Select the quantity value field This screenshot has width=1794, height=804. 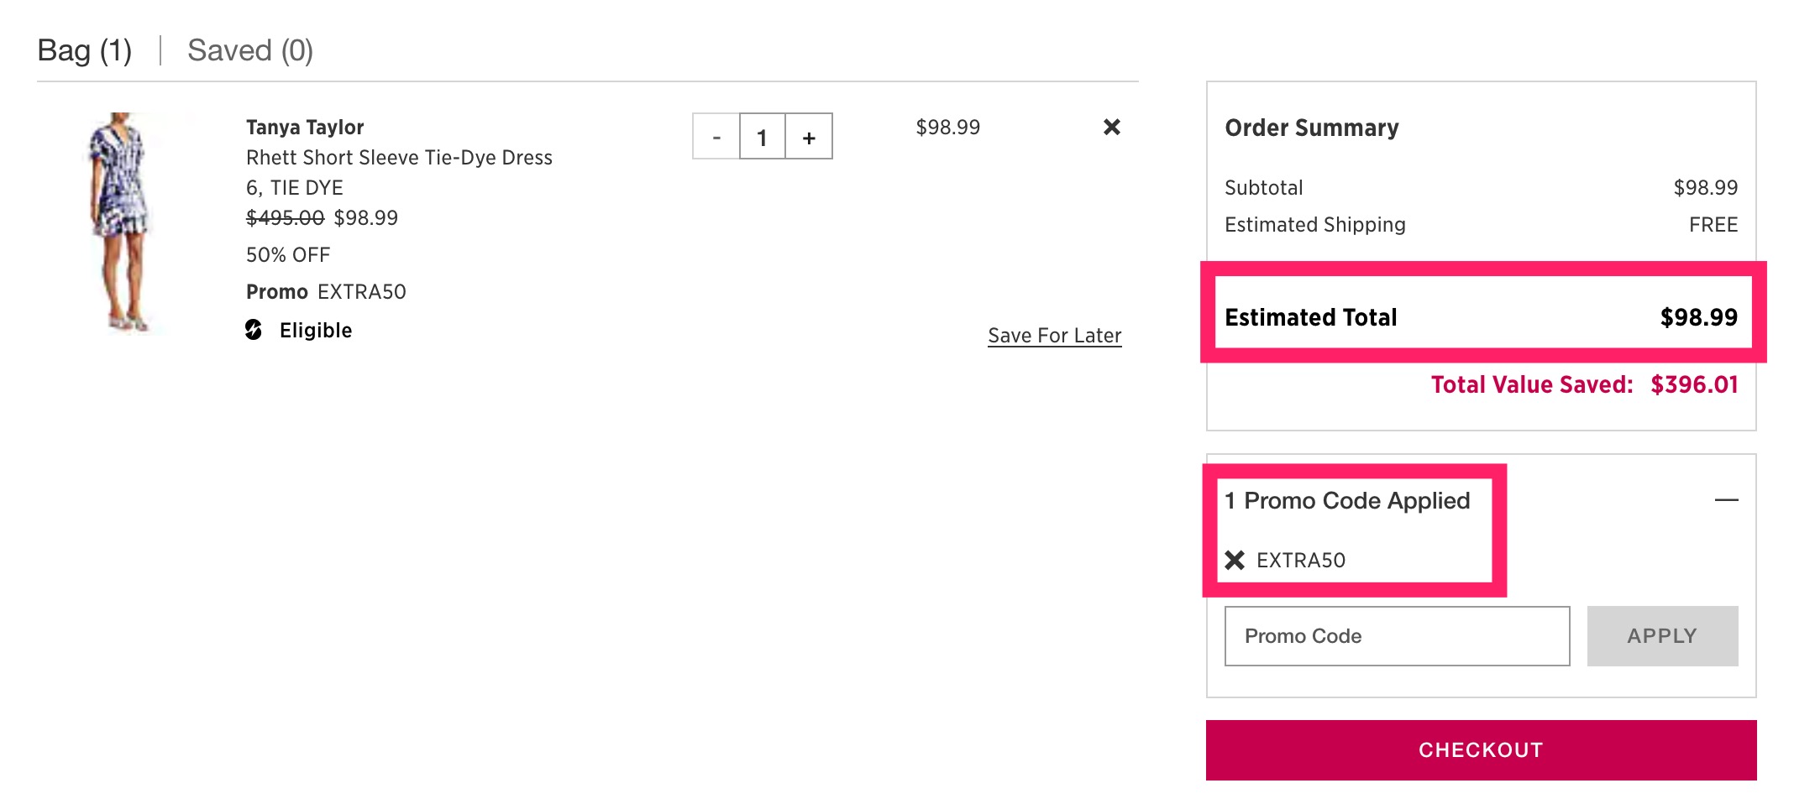tap(762, 136)
